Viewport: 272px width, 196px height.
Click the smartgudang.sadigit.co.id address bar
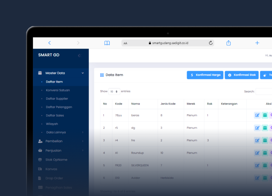coord(168,43)
